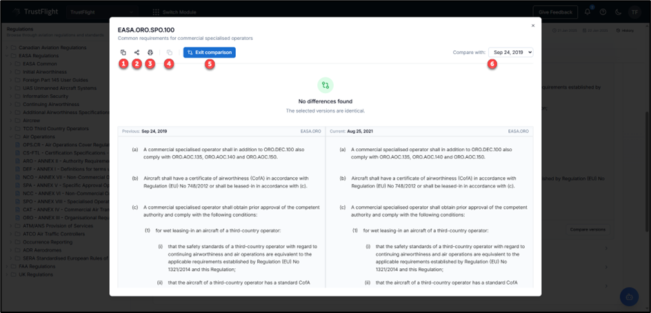
Task: Click the greyed-out copy icon beside Exit comparison
Action: coord(169,52)
